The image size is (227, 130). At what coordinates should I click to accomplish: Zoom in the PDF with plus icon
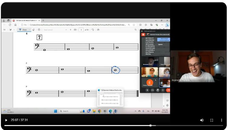[71, 30]
